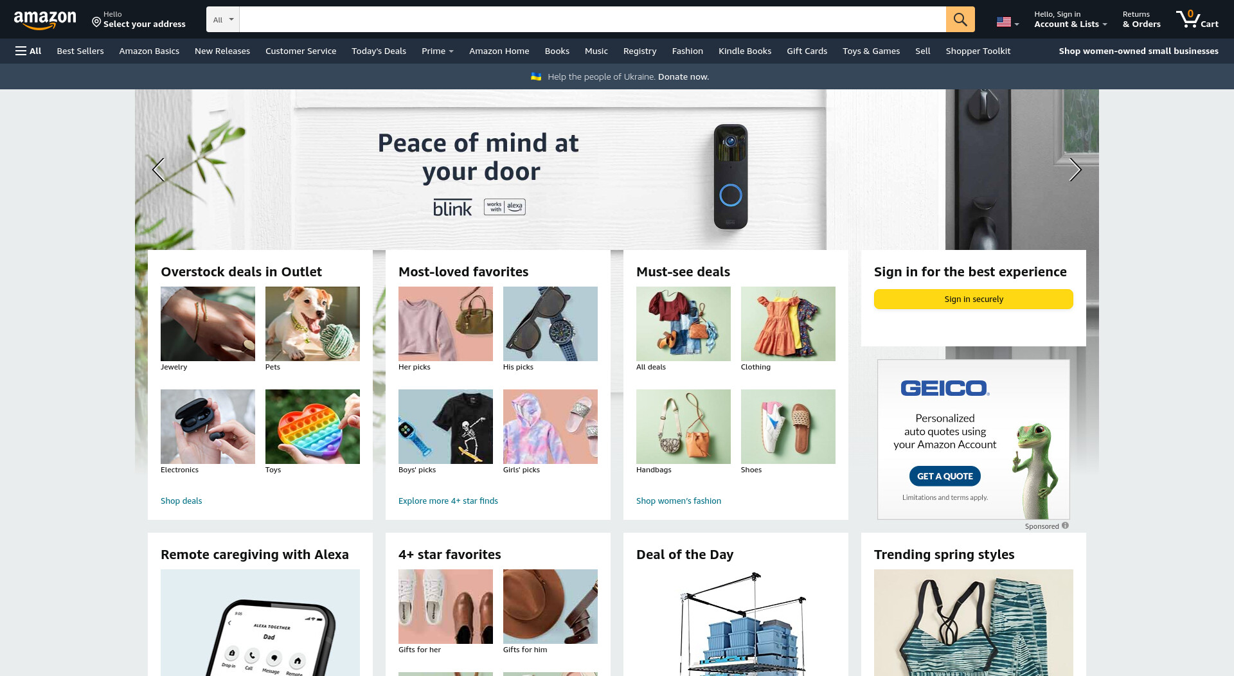Open the shopping cart icon
The image size is (1234, 676).
(1197, 19)
